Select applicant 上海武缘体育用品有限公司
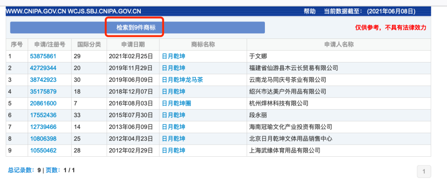The image size is (447, 184). [339, 151]
